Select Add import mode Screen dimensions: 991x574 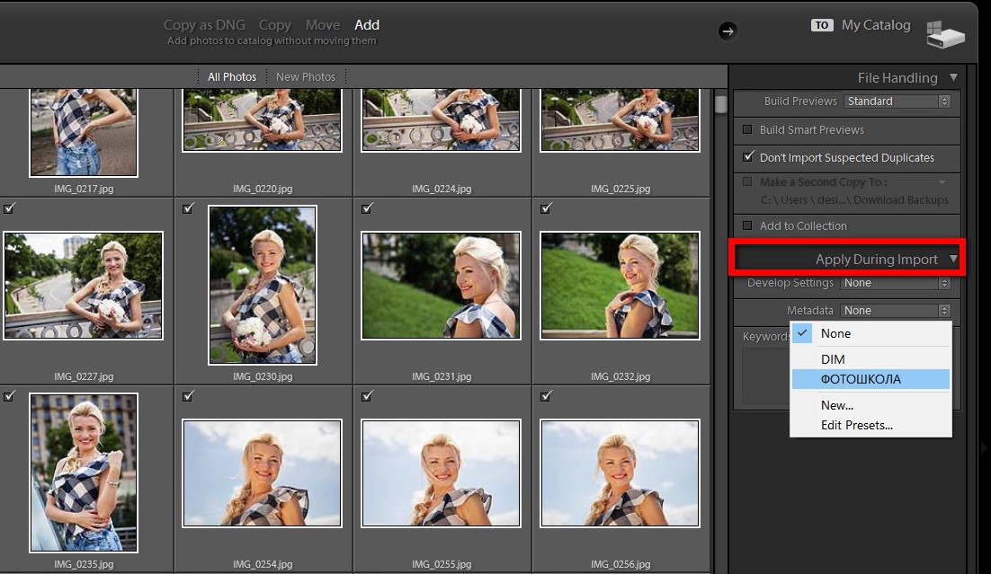(367, 24)
